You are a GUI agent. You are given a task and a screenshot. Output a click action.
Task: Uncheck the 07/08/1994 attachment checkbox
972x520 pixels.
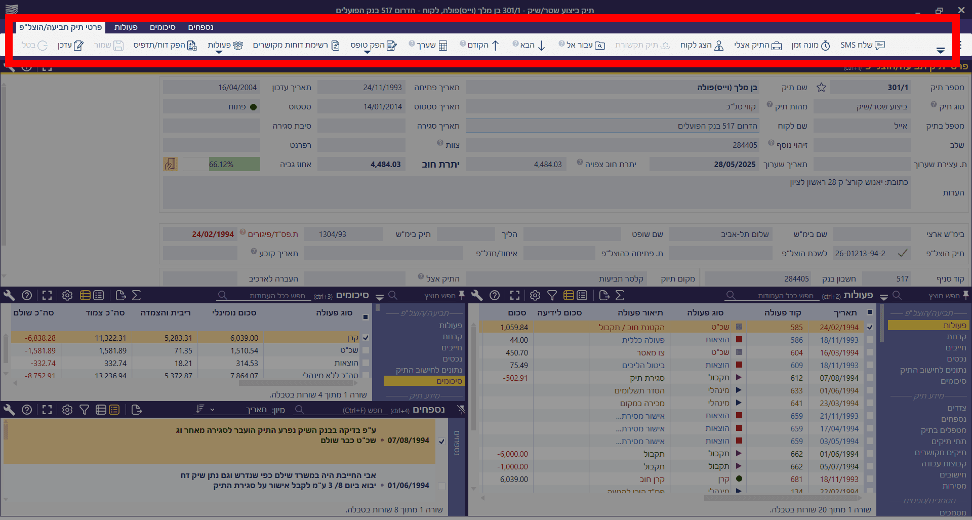coord(441,441)
